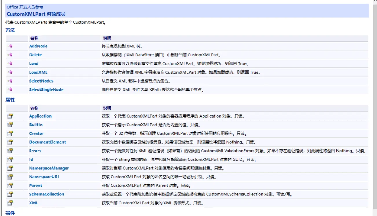Click the Application property description text

click(x=173, y=116)
